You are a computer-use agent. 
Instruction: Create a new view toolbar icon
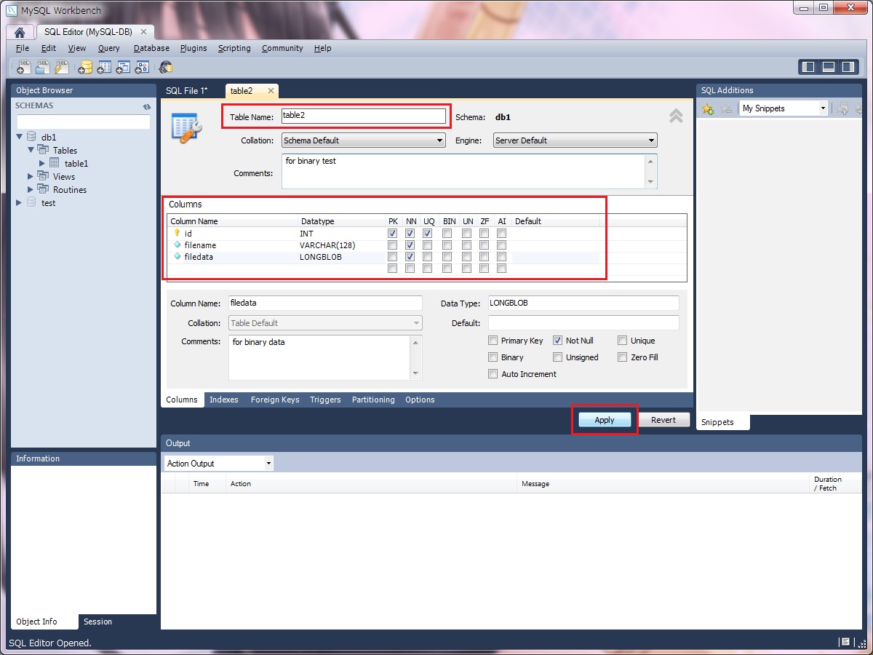[123, 68]
